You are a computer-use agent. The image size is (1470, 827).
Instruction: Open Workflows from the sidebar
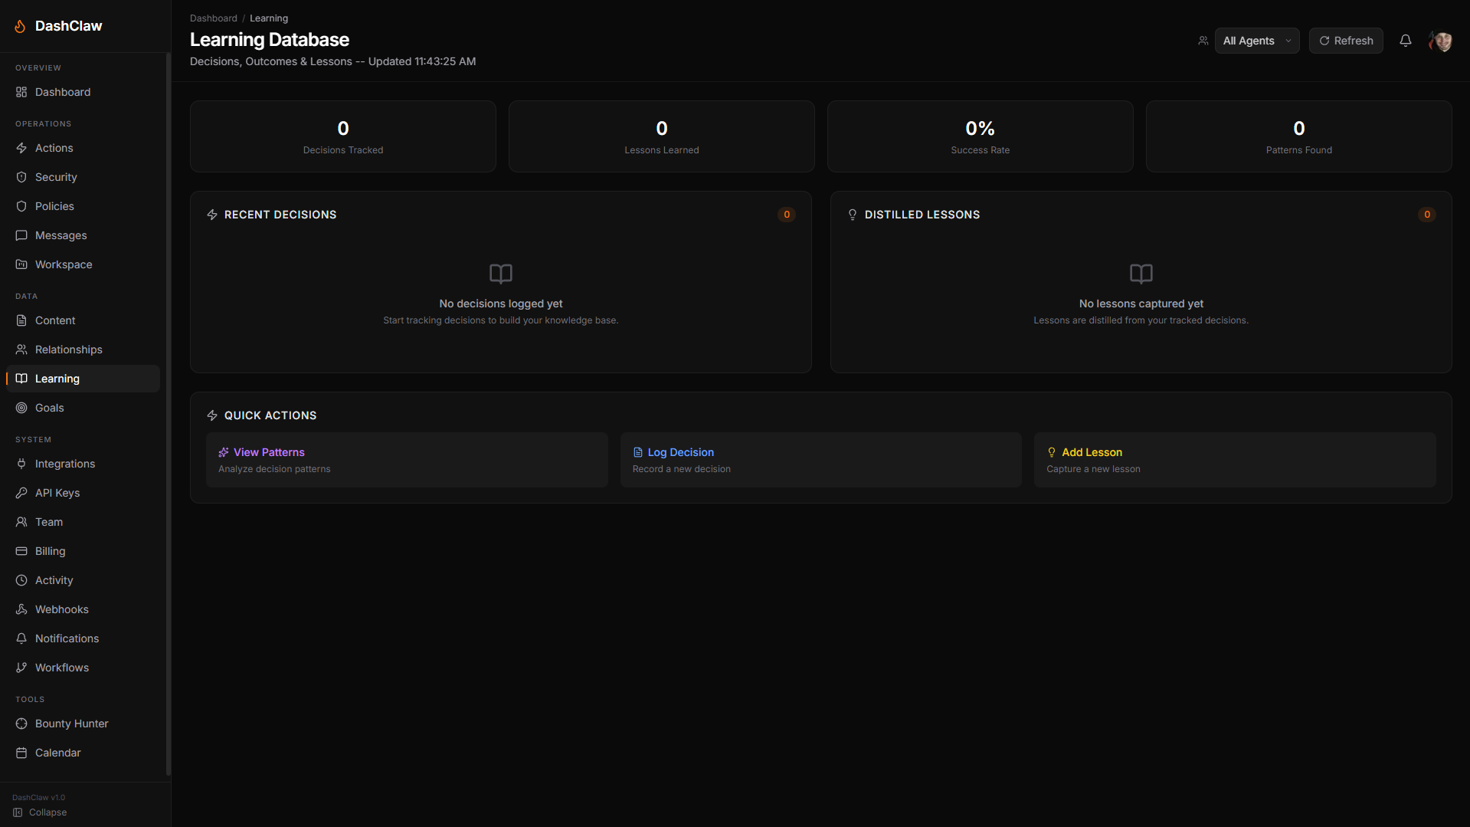(61, 668)
